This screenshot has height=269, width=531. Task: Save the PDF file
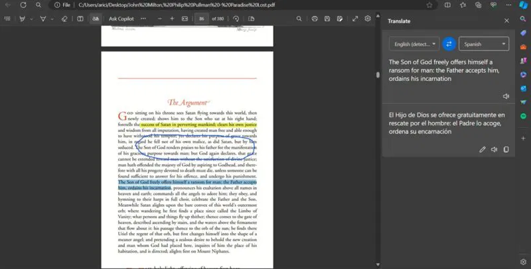tap(327, 19)
